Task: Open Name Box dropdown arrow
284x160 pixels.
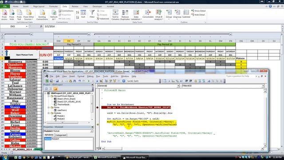Action: pos(27,27)
